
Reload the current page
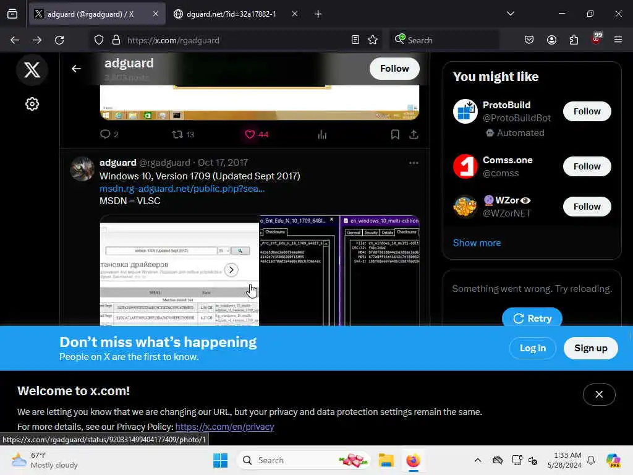point(59,40)
